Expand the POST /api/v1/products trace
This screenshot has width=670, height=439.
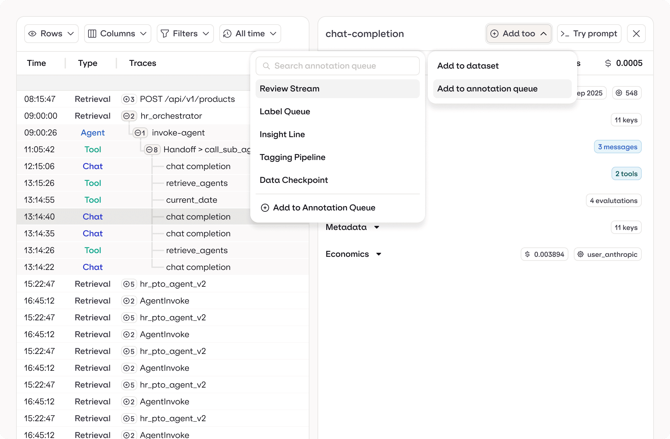(129, 99)
